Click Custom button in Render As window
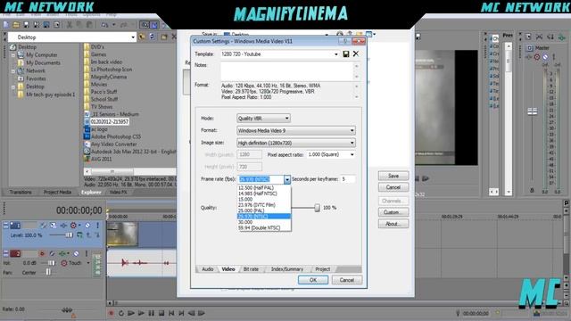 [393, 212]
